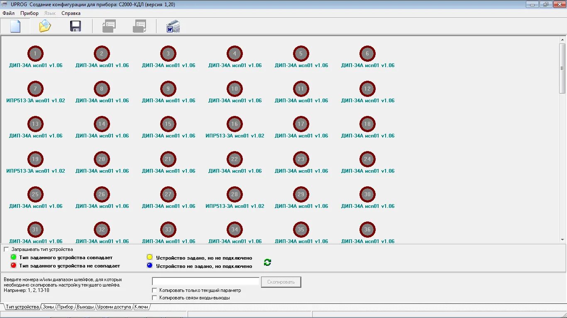Click label 'ДИП-34А исп01 v1.06' under address 29
The width and height of the screenshot is (567, 318).
pyautogui.click(x=301, y=206)
